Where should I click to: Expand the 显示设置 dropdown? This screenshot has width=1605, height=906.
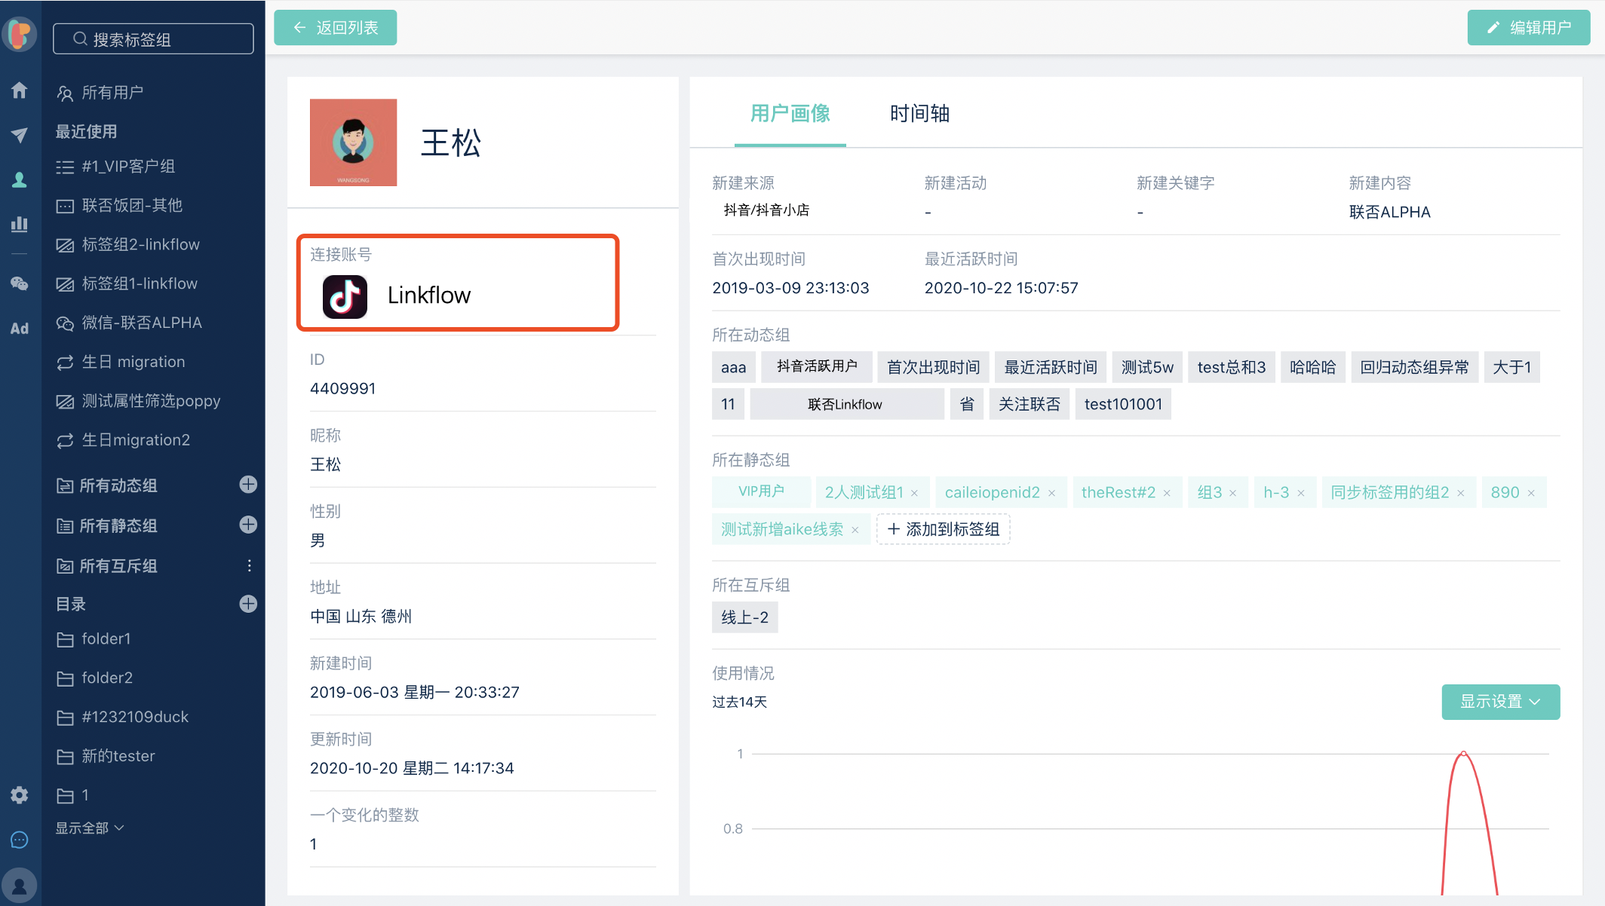[x=1500, y=702]
